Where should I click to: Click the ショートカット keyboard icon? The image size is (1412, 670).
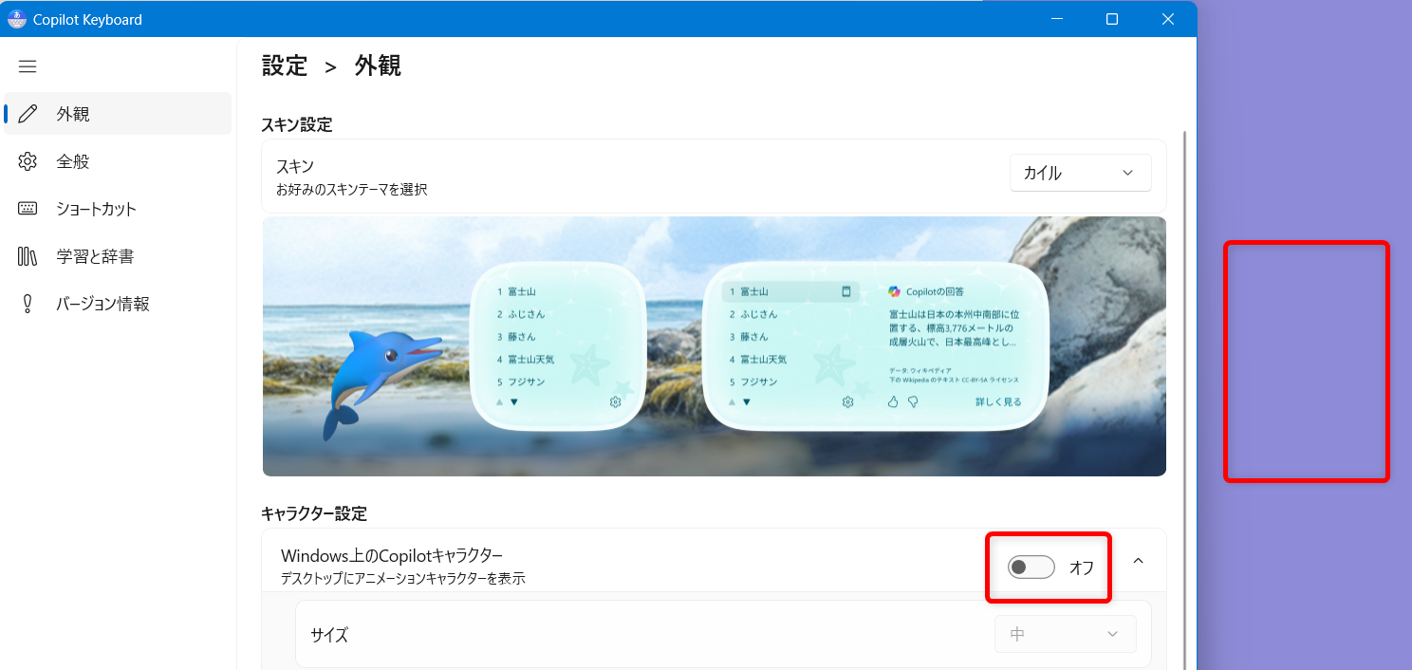28,209
